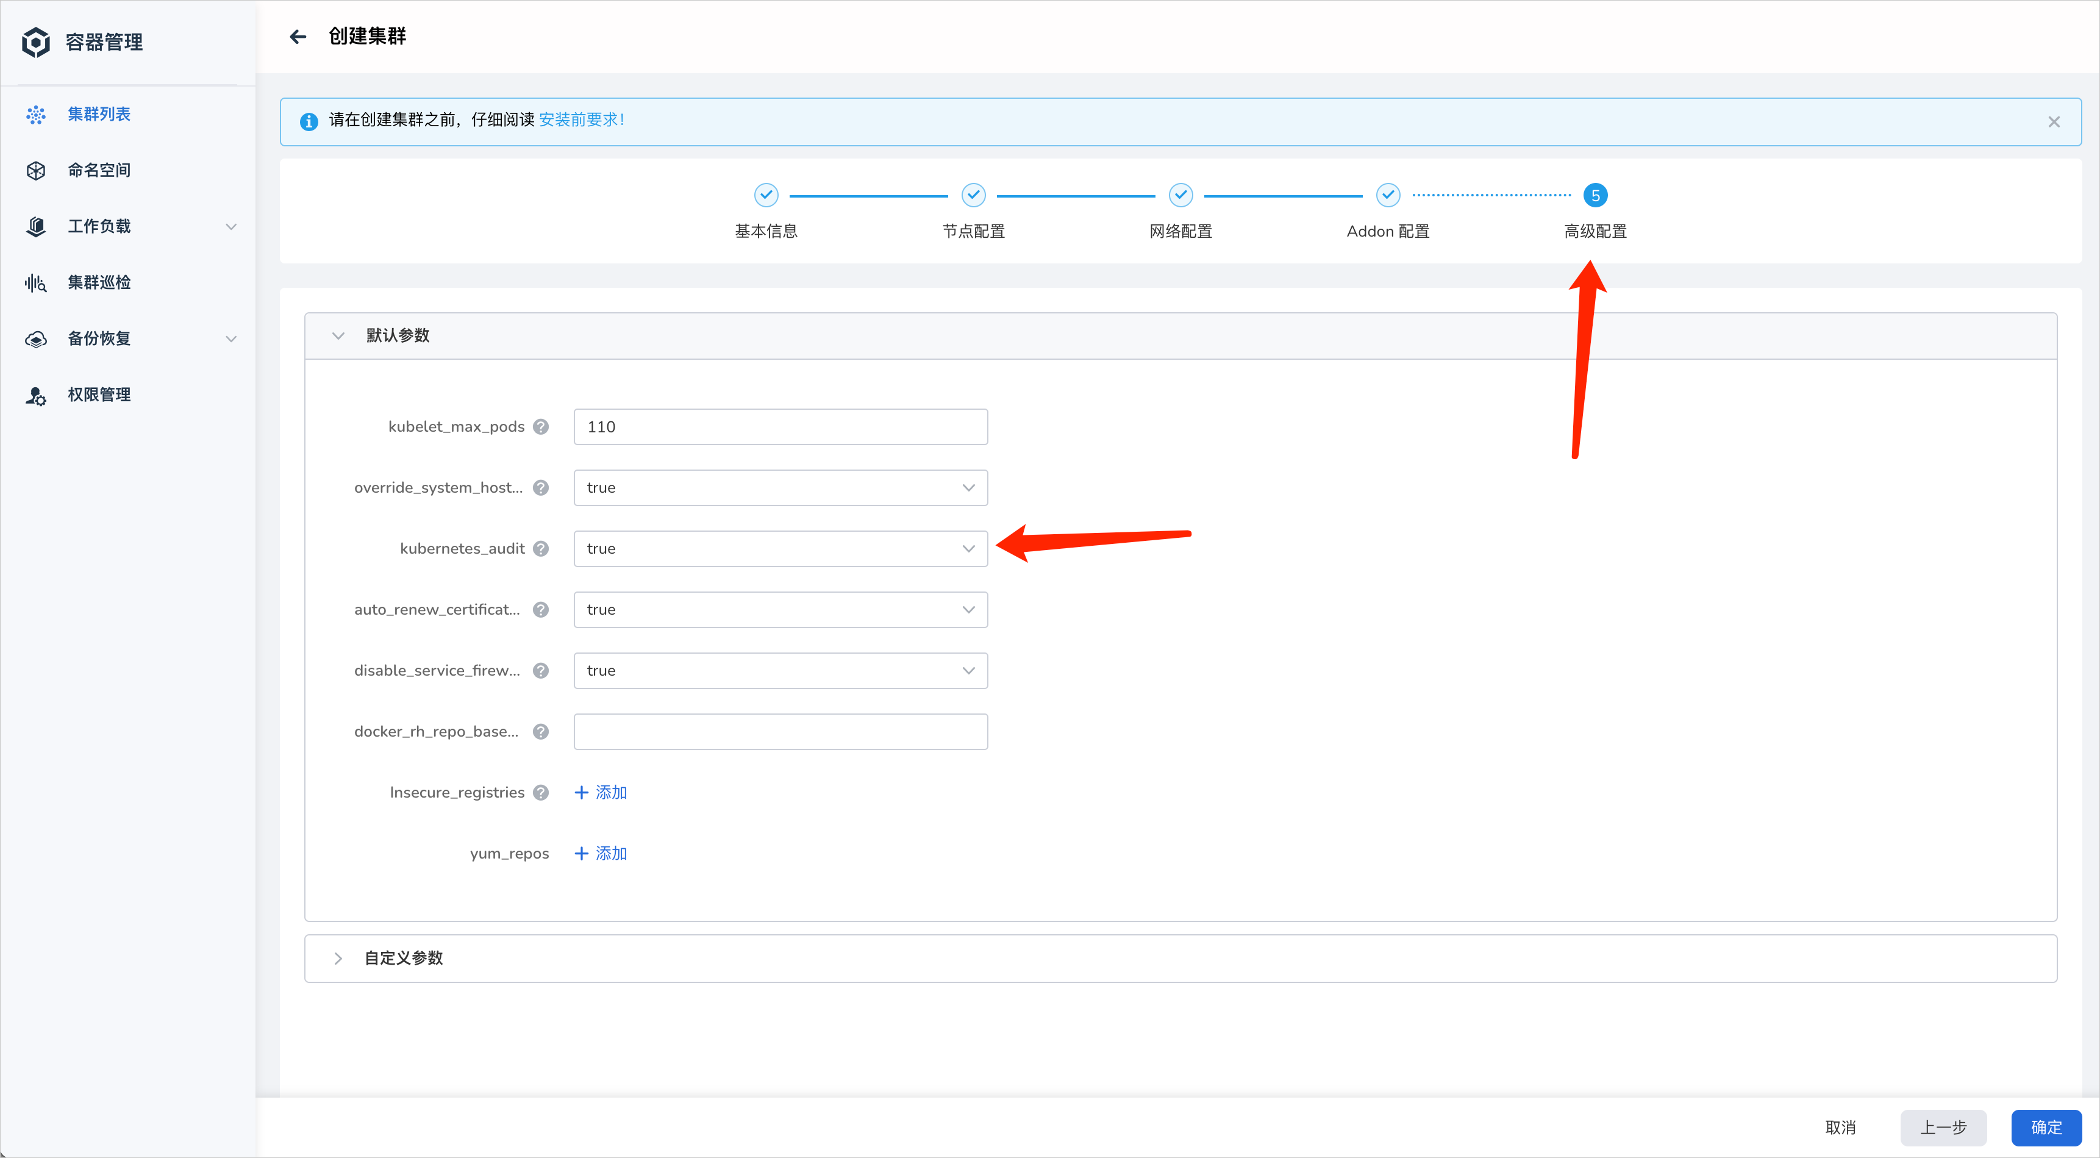Click the 集群列表 sidebar icon
This screenshot has height=1158, width=2100.
point(36,114)
